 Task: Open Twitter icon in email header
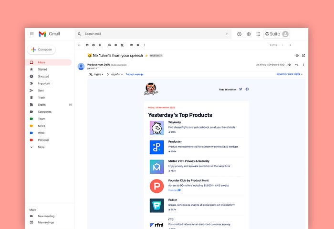pos(240,90)
